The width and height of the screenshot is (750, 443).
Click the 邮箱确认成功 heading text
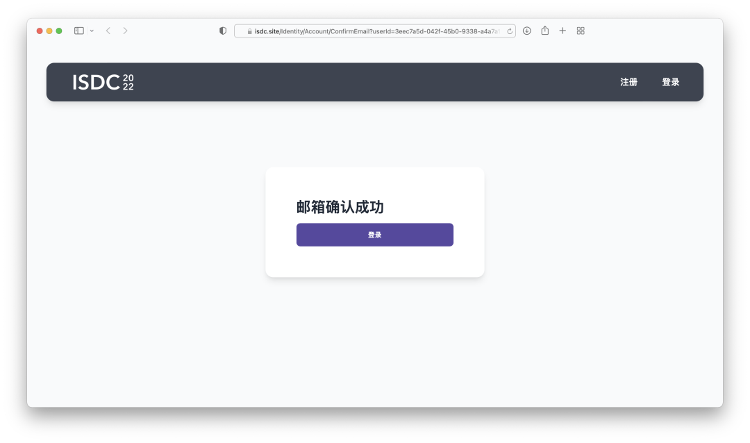coord(340,207)
